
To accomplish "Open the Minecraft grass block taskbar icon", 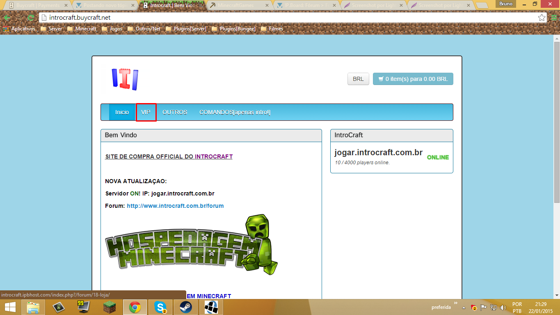I will click(110, 307).
